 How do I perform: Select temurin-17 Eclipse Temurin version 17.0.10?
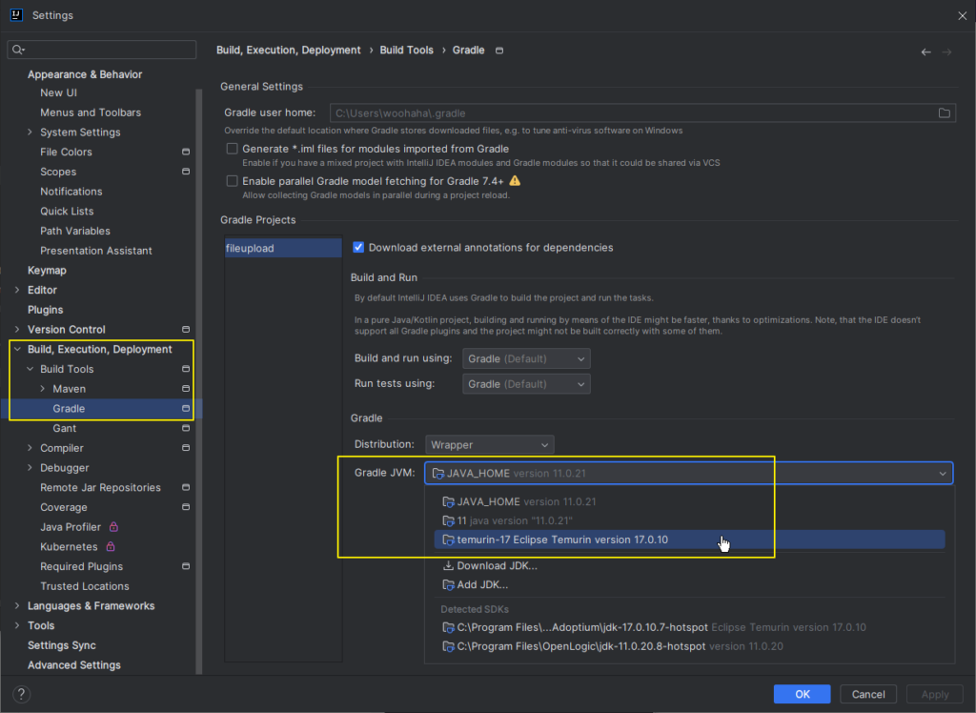pyautogui.click(x=689, y=540)
